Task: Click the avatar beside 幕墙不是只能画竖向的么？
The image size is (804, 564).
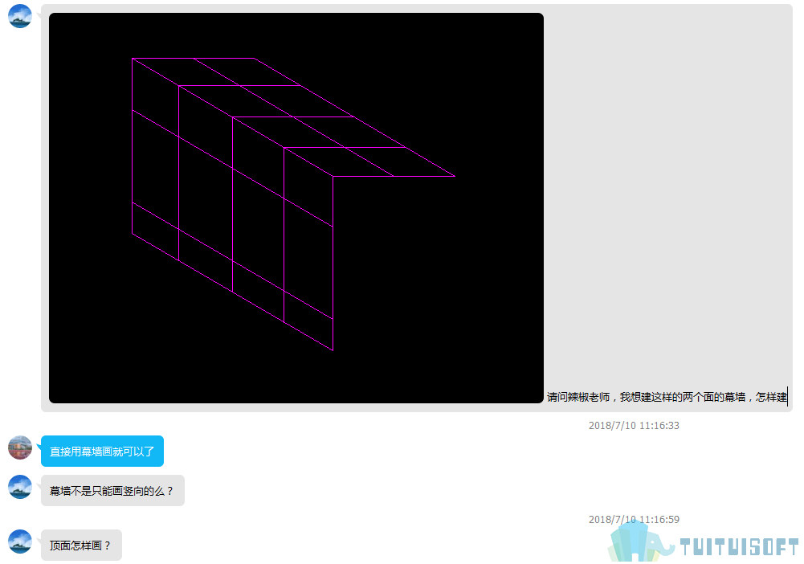Action: pyautogui.click(x=20, y=487)
